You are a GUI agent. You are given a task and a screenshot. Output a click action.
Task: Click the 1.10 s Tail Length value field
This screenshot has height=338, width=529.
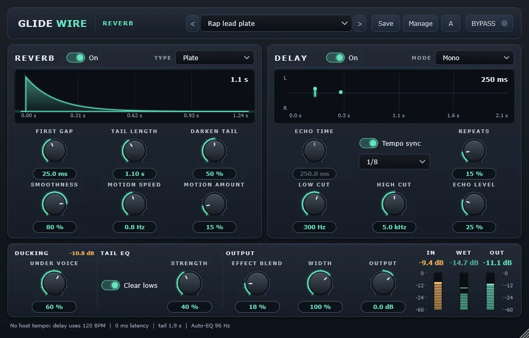click(134, 174)
